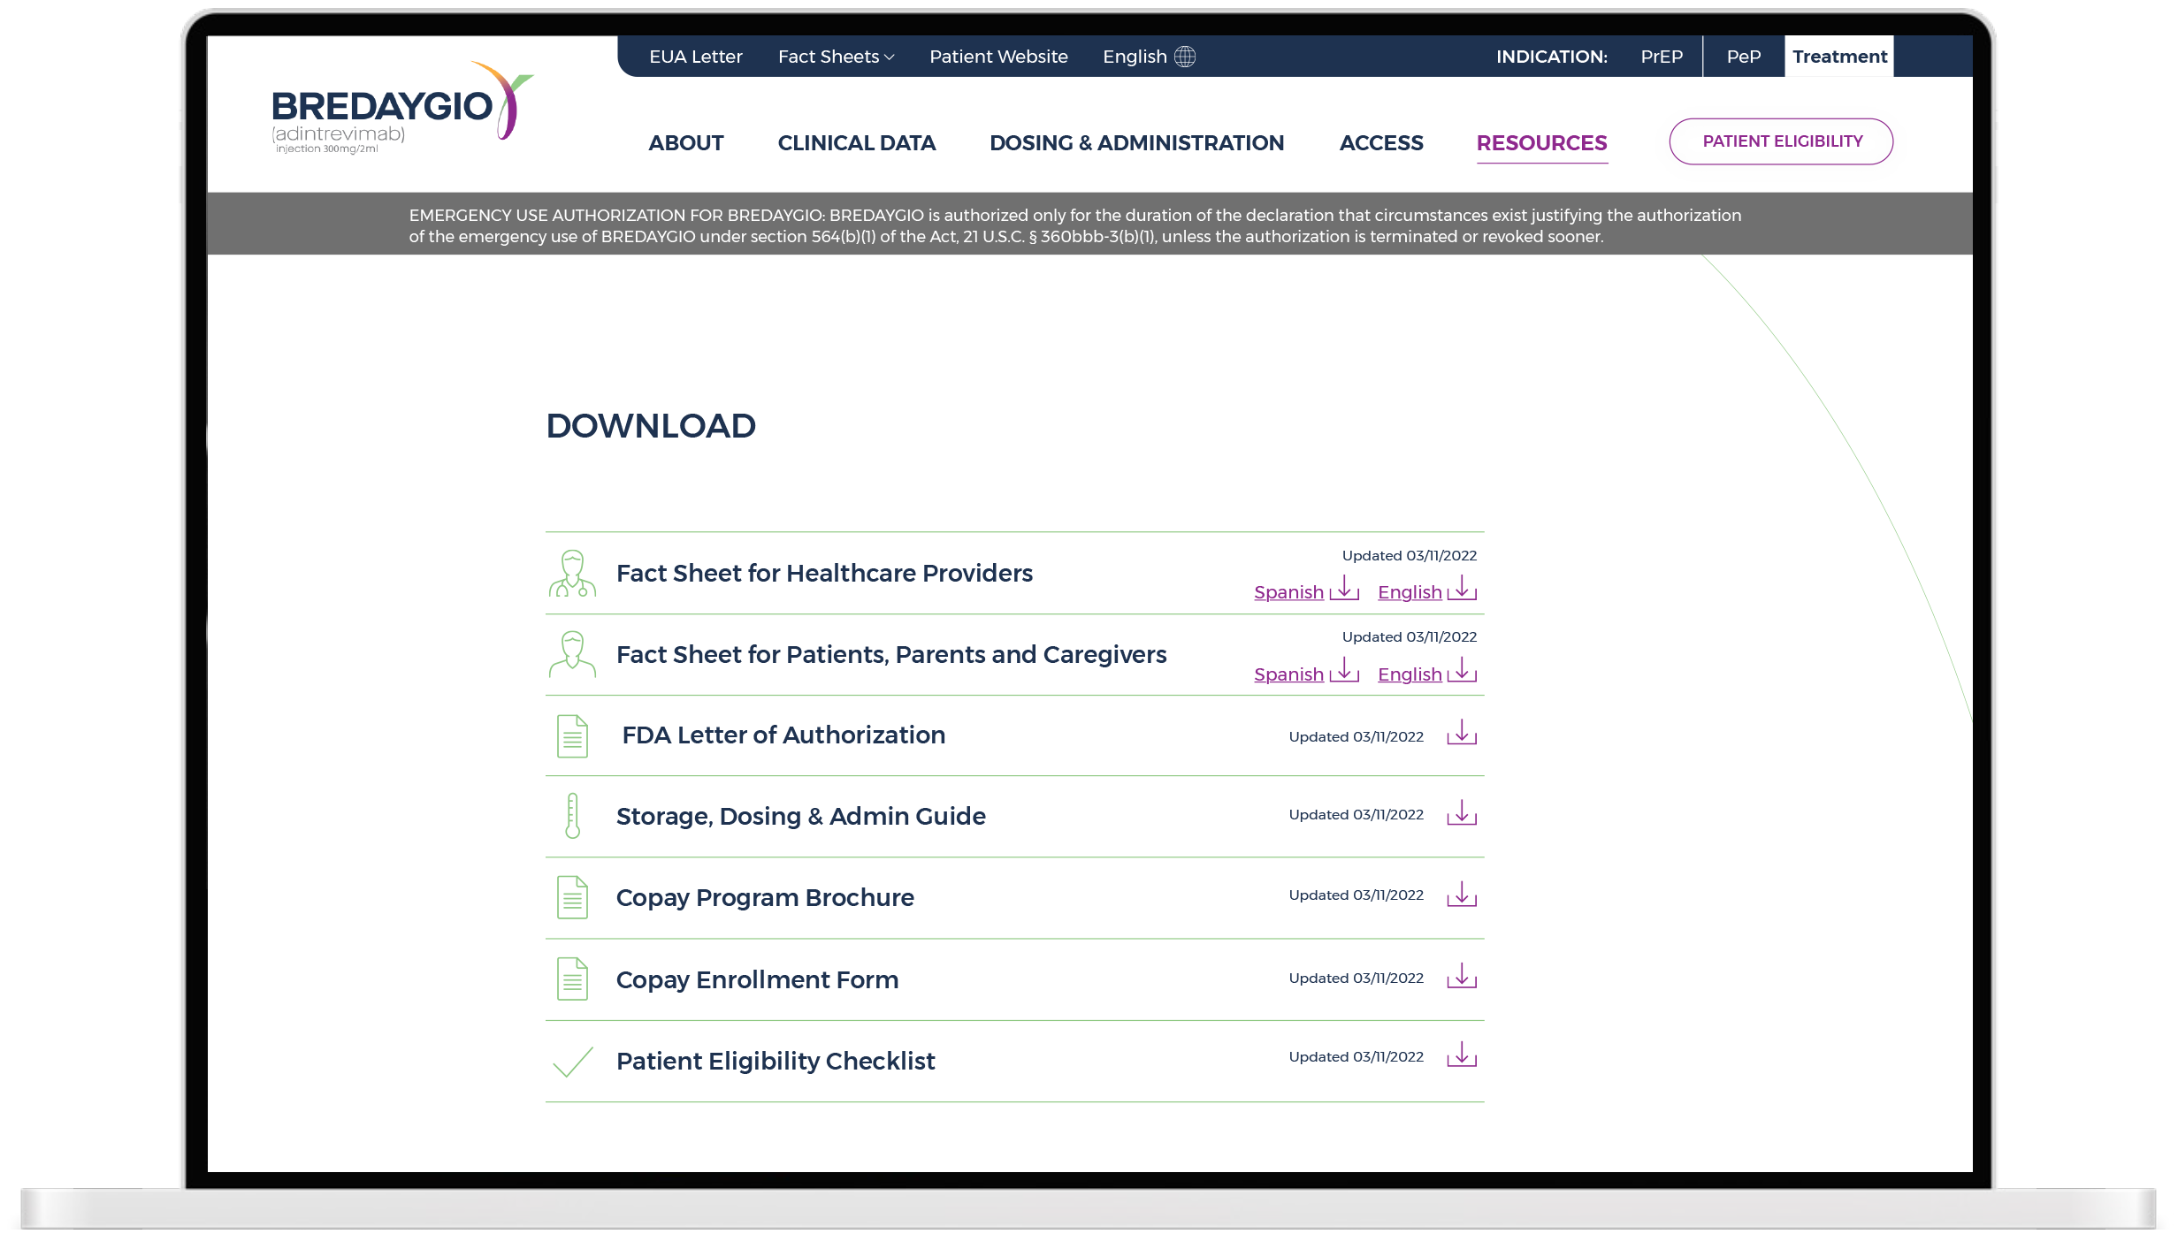Screen dimensions: 2178x1249
Task: Click Copay Enrollment Form document icon
Action: [x=572, y=979]
